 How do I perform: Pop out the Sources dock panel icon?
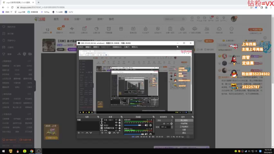click(122, 117)
